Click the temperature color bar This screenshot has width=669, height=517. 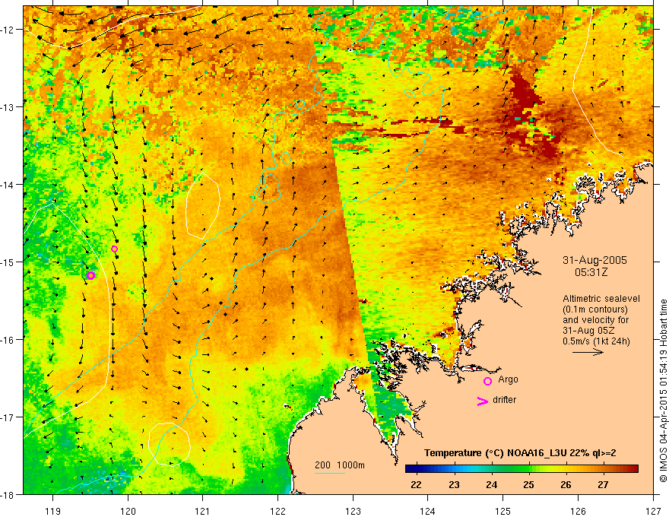click(522, 469)
